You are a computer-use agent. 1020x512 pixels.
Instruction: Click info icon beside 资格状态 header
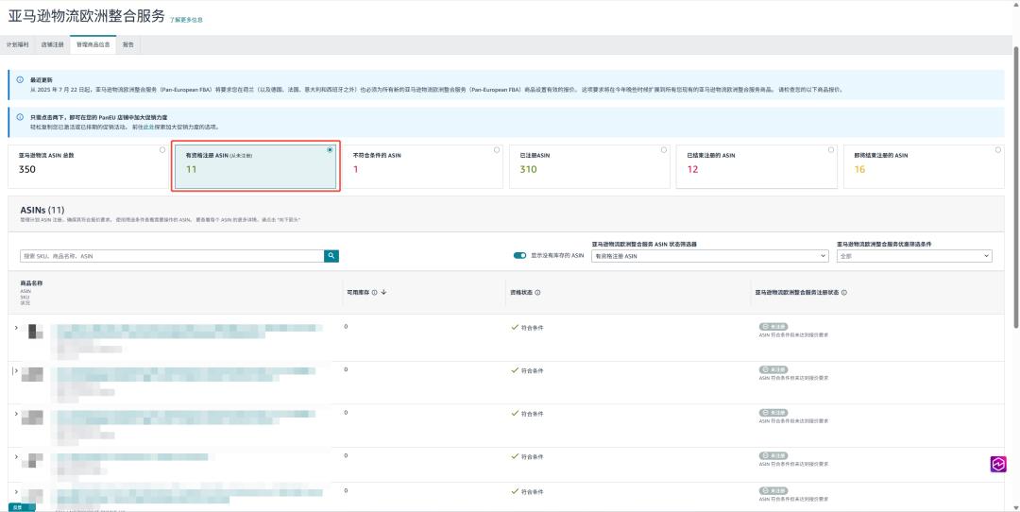coord(537,293)
